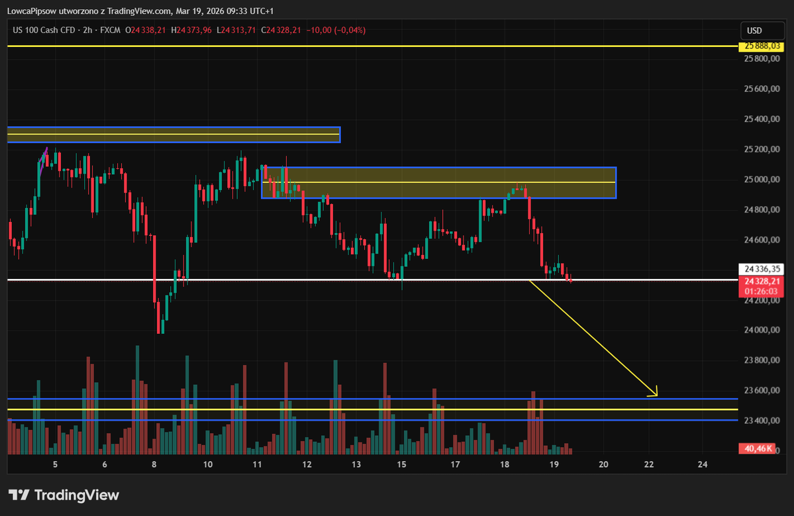Image resolution: width=794 pixels, height=516 pixels.
Task: Click date 22 on the time axis
Action: (649, 464)
